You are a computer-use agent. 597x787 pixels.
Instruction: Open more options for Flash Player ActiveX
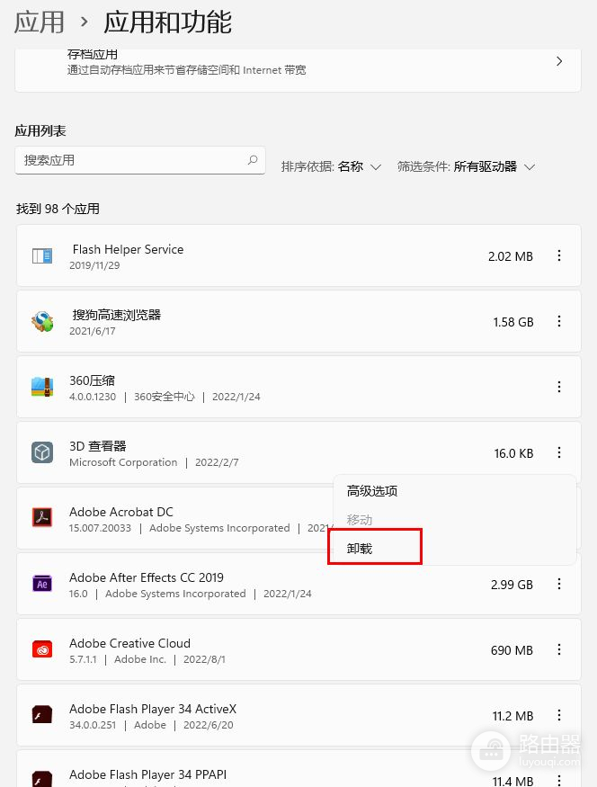(x=559, y=715)
